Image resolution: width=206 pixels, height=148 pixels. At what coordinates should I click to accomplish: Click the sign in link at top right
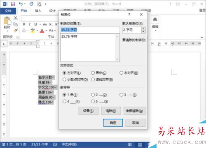point(203,10)
